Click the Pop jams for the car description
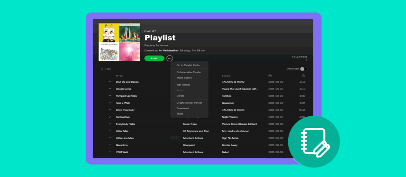Screen dimensions: 406x177 pos(155,45)
